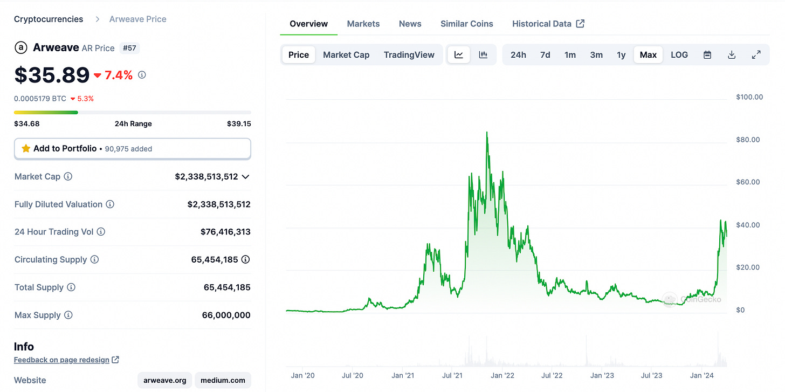785x392 pixels.
Task: Click the #57 rank badge
Action: coord(129,48)
